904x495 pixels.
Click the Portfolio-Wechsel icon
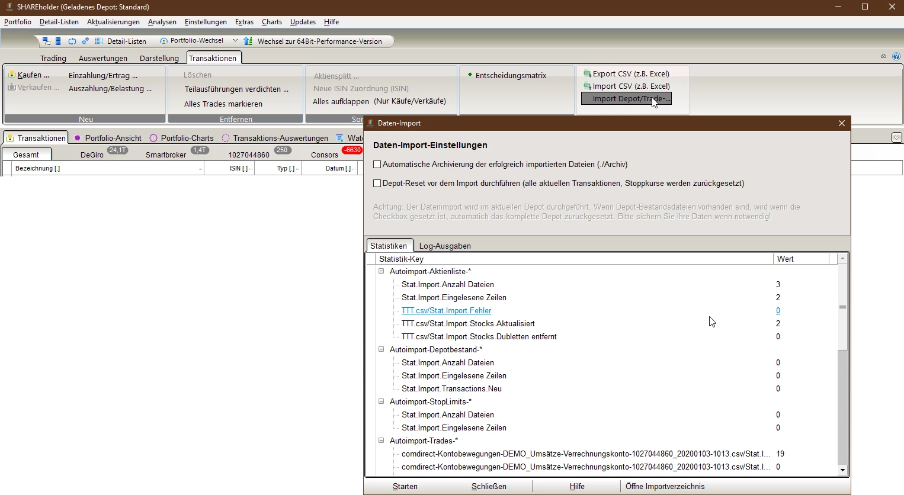[x=164, y=41]
